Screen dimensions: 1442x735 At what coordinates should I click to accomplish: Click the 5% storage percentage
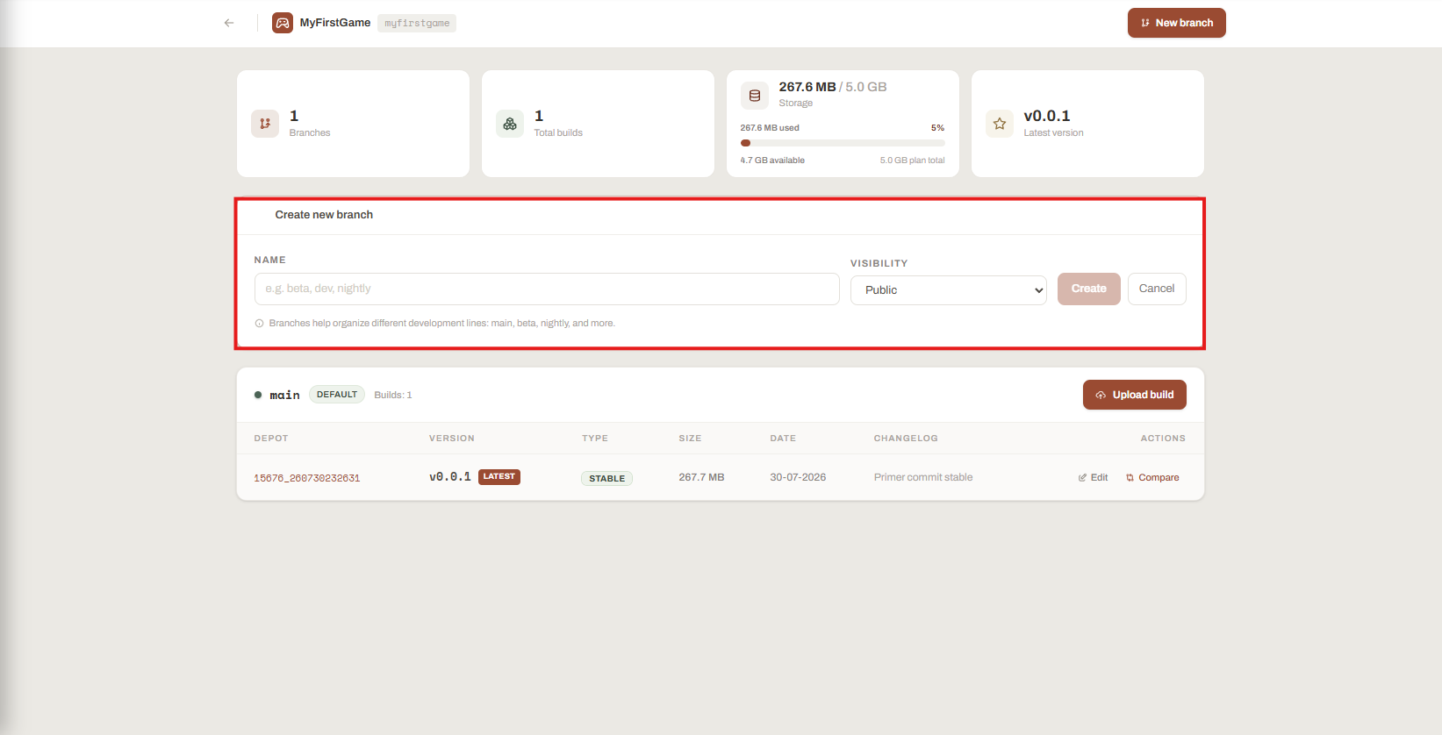click(x=938, y=128)
